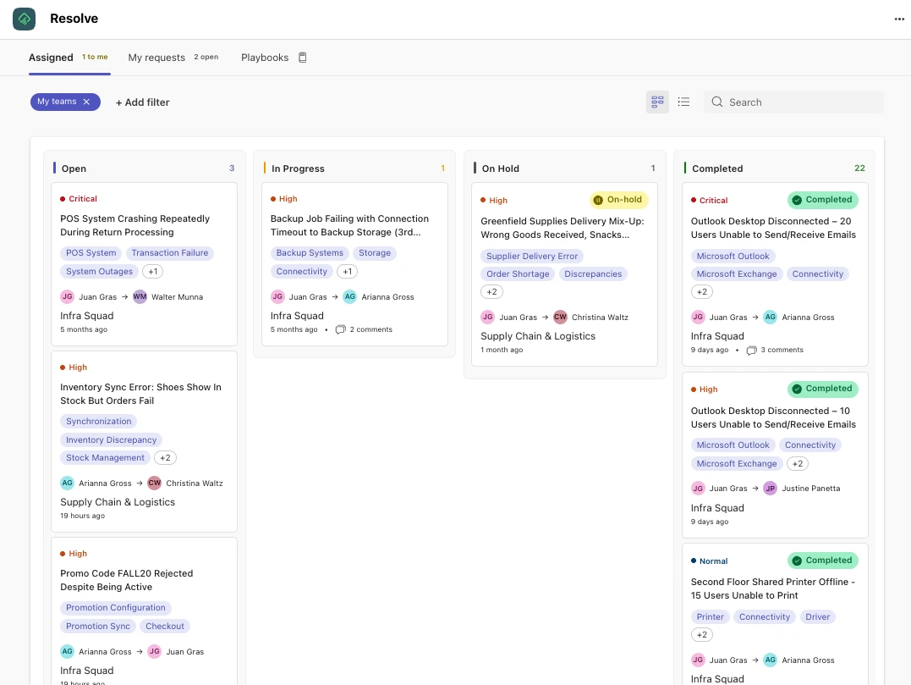Click the Checkout tag
This screenshot has height=685, width=911.
[x=164, y=627]
